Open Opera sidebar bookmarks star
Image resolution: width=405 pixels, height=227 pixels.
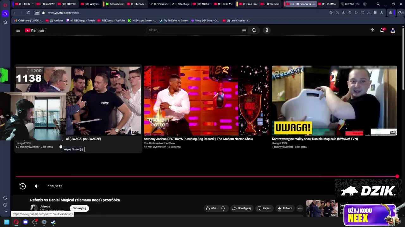[x=5, y=22]
